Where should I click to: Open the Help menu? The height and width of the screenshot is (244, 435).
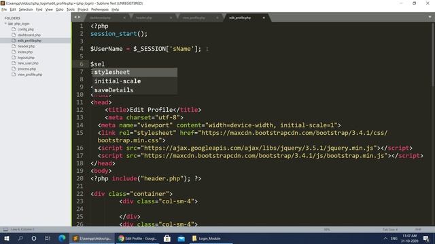point(115,9)
